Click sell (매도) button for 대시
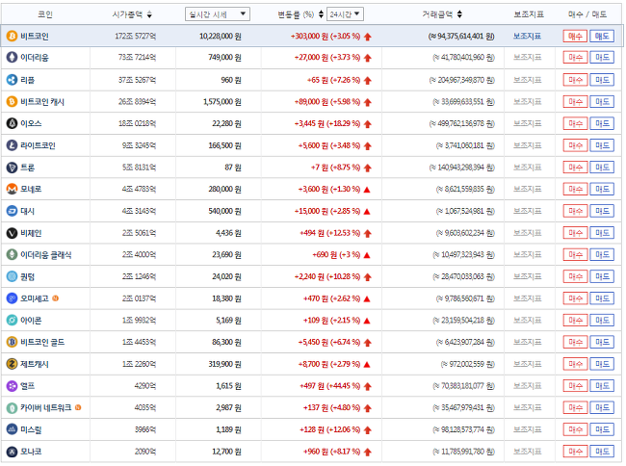This screenshot has height=466, width=626. [602, 211]
